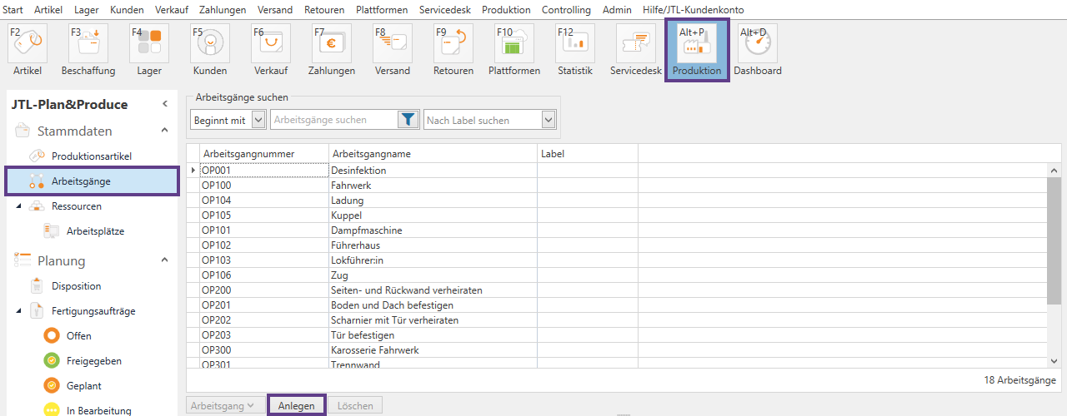Select Produktionsartikel in the sidebar
Screen dimensions: 1067x416
click(x=91, y=156)
